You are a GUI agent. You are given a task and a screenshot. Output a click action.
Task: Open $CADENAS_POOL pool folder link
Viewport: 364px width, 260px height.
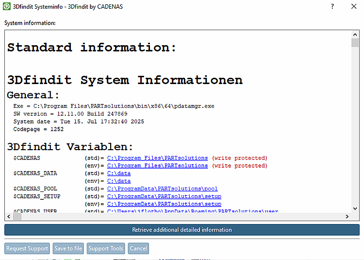tap(162, 189)
